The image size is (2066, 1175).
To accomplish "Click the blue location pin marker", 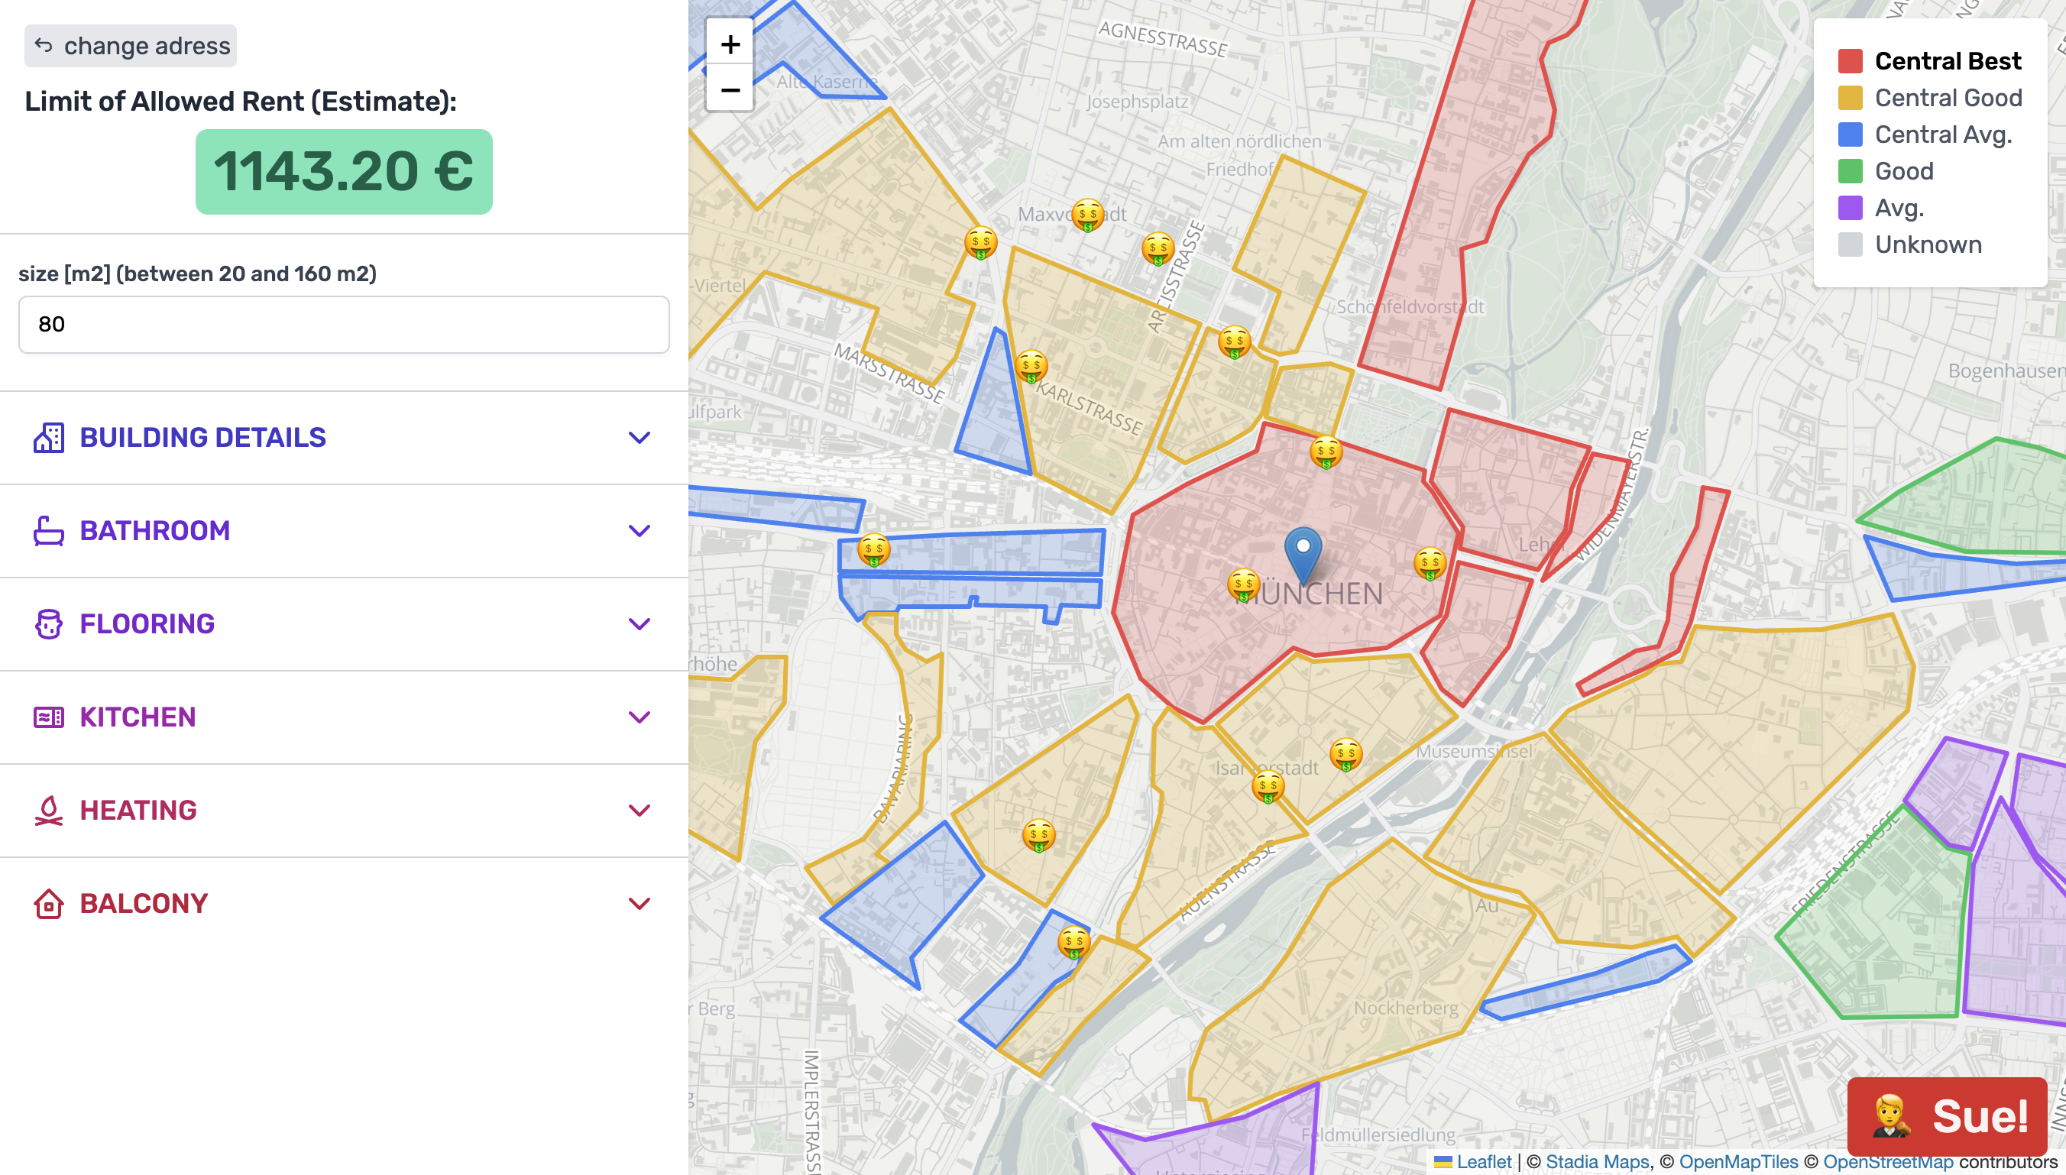I will 1303,551.
